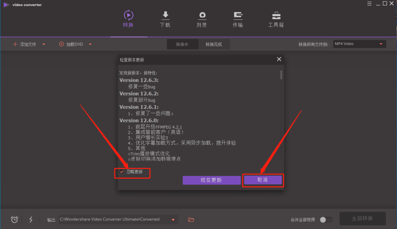Switch to the 转换中 tab

(x=182, y=44)
